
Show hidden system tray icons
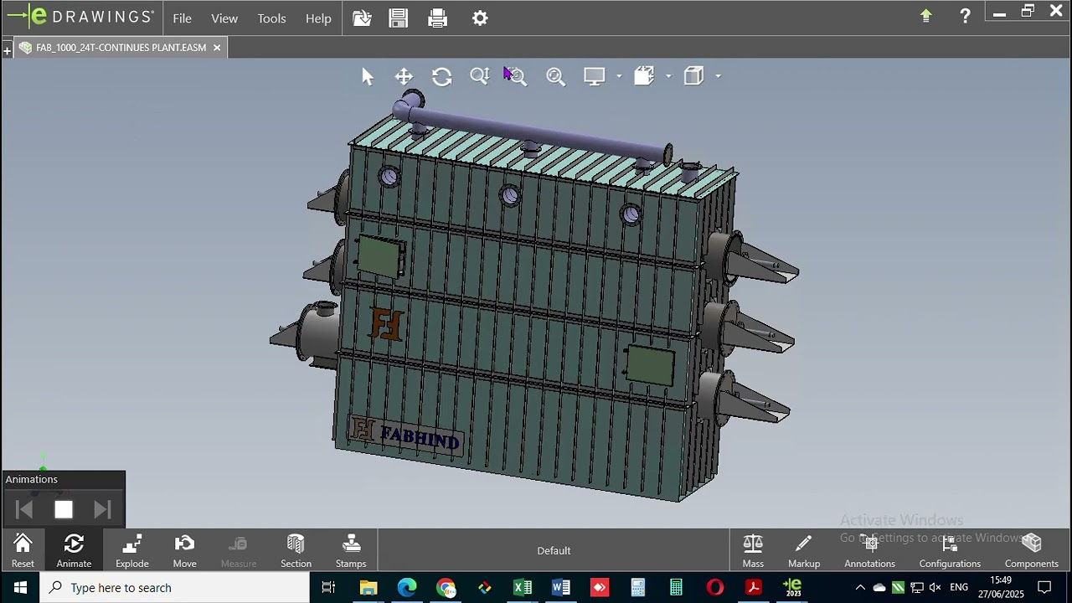click(860, 588)
